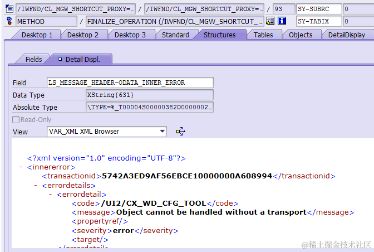374x252 pixels.
Task: Open the navigate-to-source icon after FINALIZE_OPERATION
Action: [x=270, y=21]
